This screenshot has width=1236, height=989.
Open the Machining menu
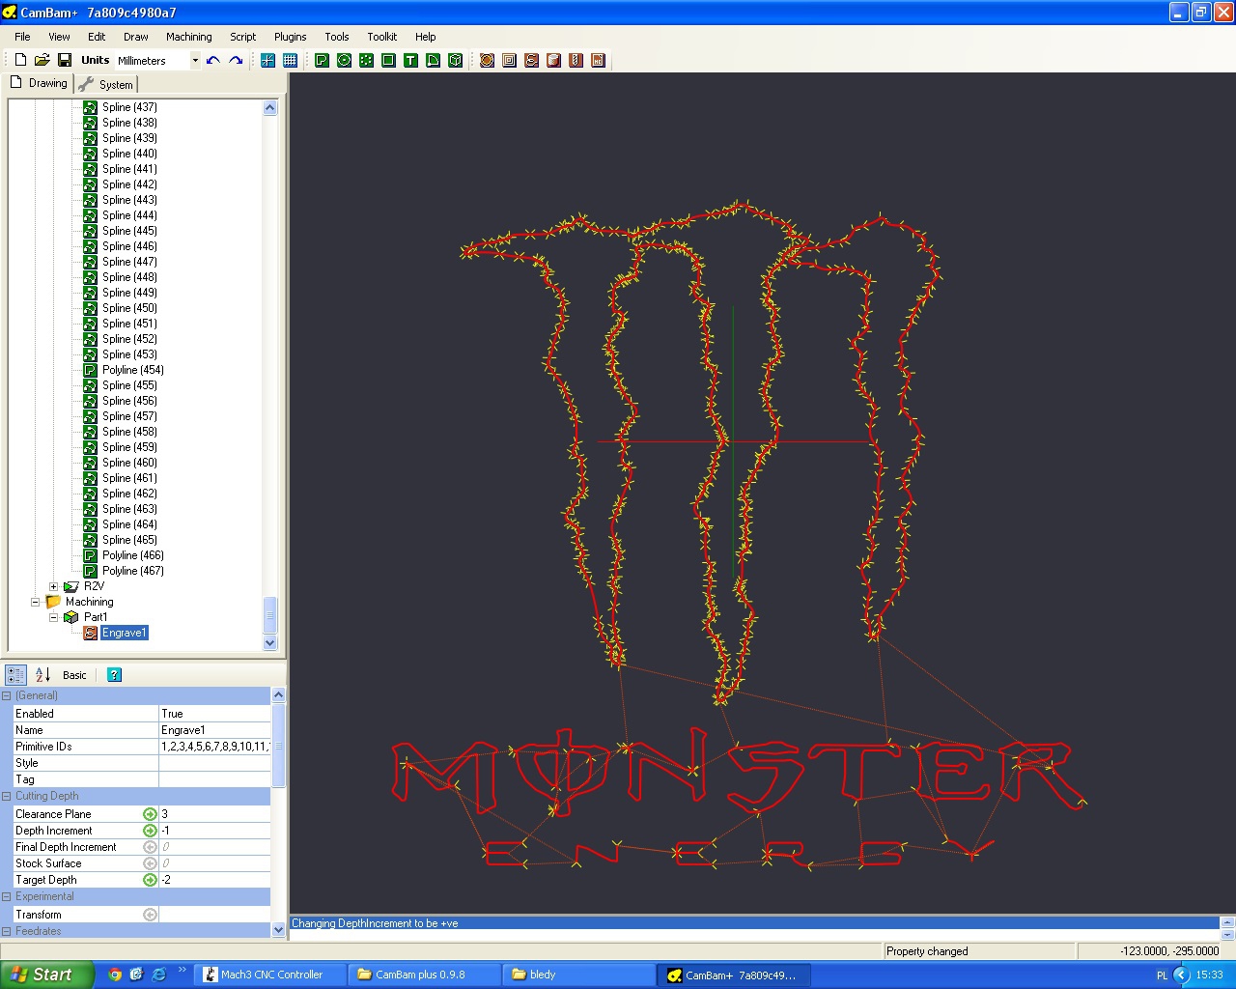coord(188,37)
